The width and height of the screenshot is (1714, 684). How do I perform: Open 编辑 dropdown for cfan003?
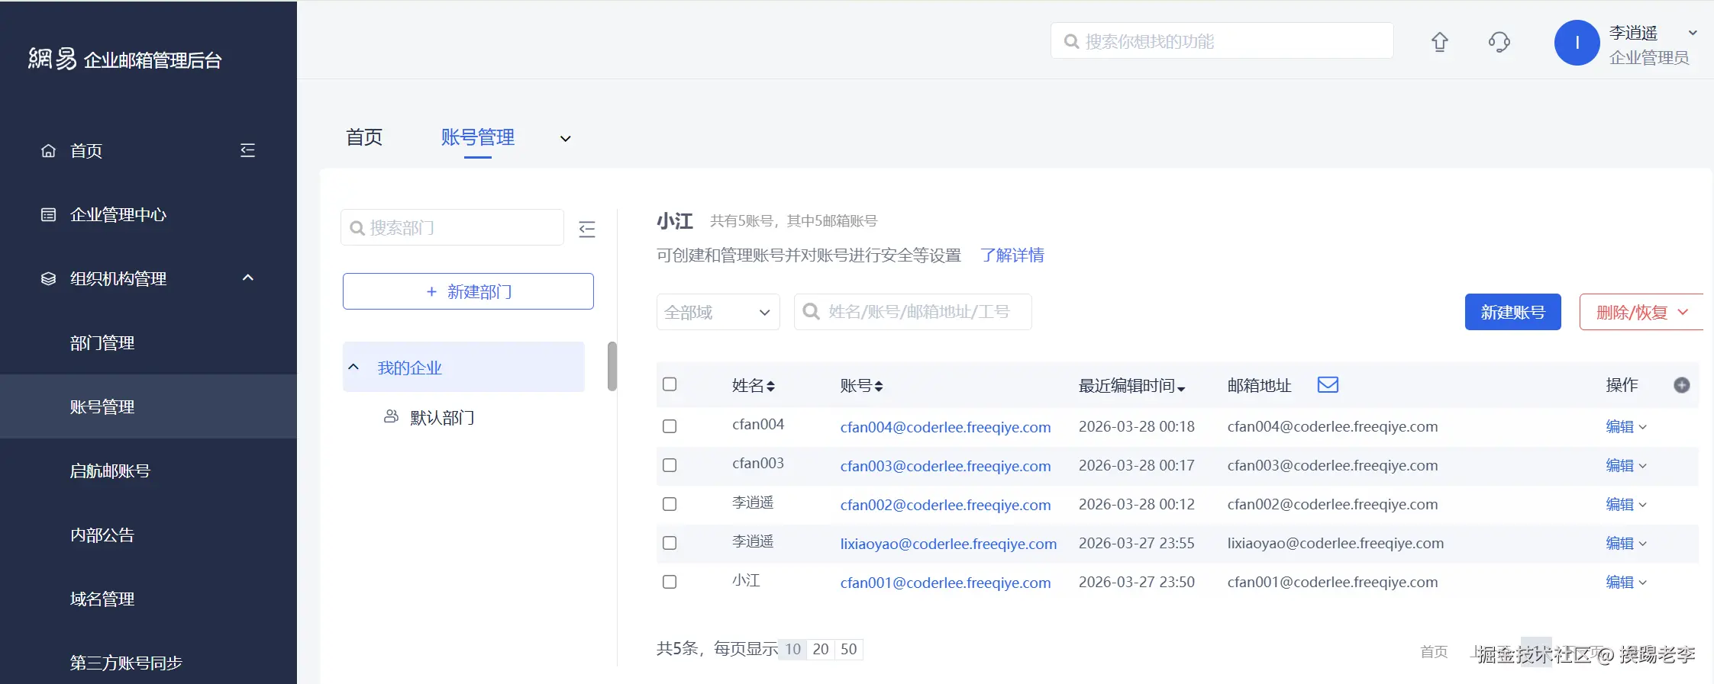[1626, 466]
